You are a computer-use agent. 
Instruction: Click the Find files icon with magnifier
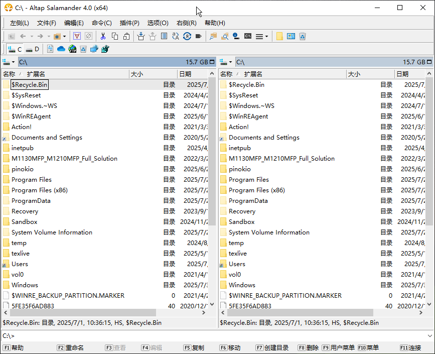tap(225, 36)
